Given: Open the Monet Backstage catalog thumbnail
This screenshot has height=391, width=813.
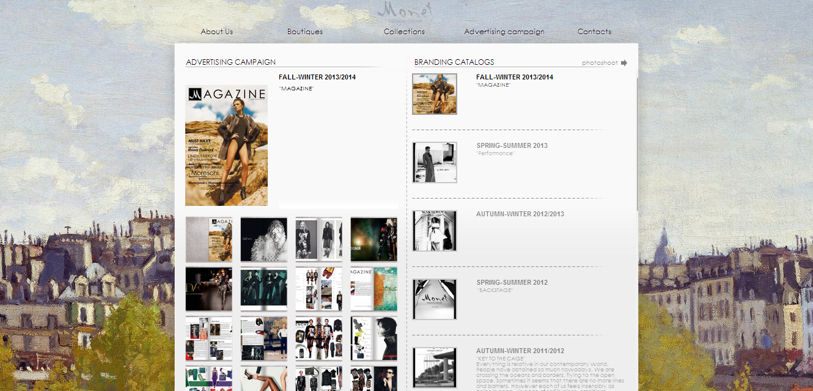Looking at the screenshot, I should pos(435,299).
